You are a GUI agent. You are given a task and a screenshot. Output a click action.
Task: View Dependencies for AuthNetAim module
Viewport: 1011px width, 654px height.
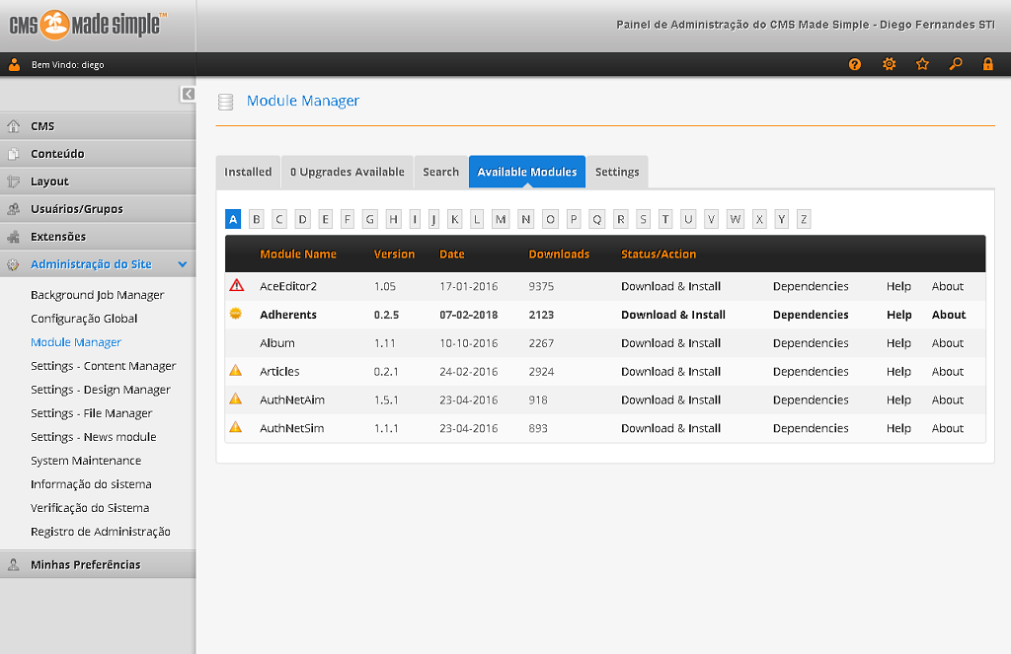coord(810,400)
